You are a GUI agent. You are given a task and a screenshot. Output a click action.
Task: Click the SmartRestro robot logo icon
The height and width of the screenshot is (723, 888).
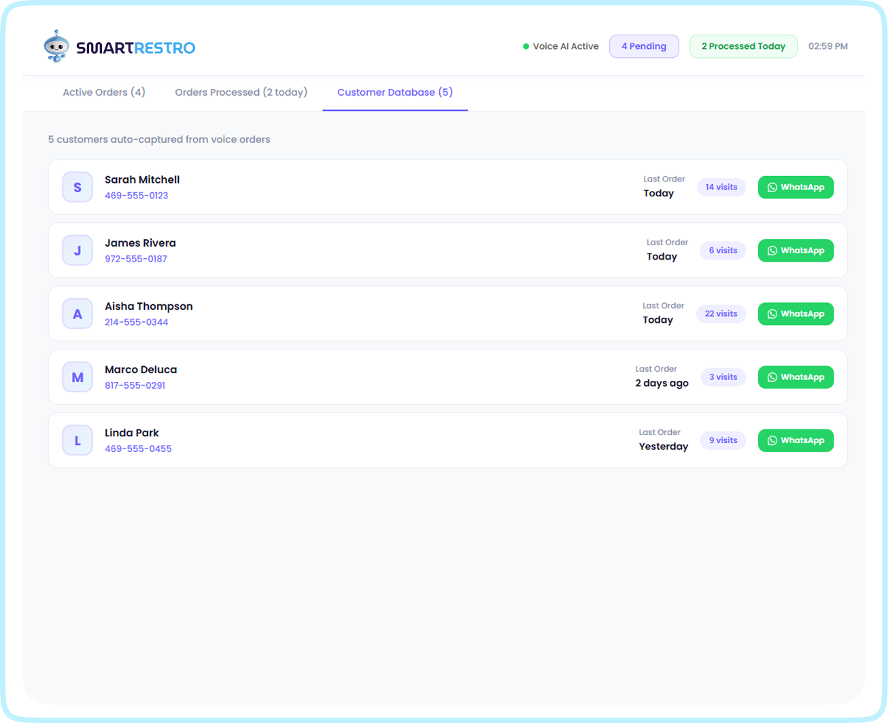(x=56, y=46)
